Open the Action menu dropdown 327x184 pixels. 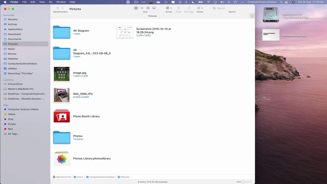pyautogui.click(x=200, y=8)
